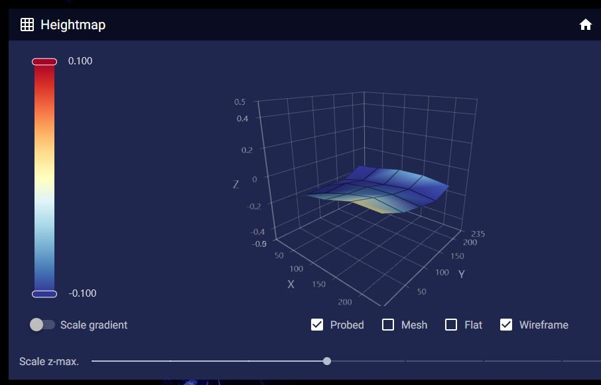Click the 0.100 maximum gradient value
601x385 pixels.
coord(80,61)
